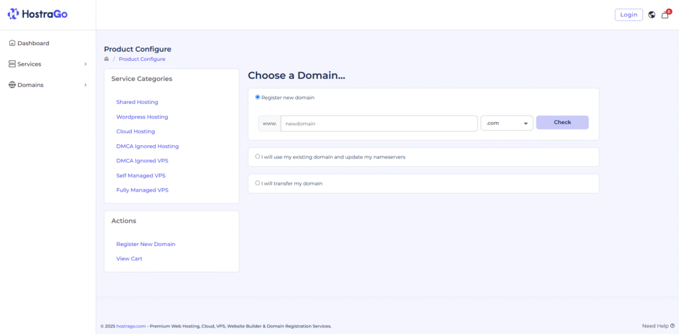679x334 pixels.
Task: Click View Cart action
Action: [x=129, y=258]
